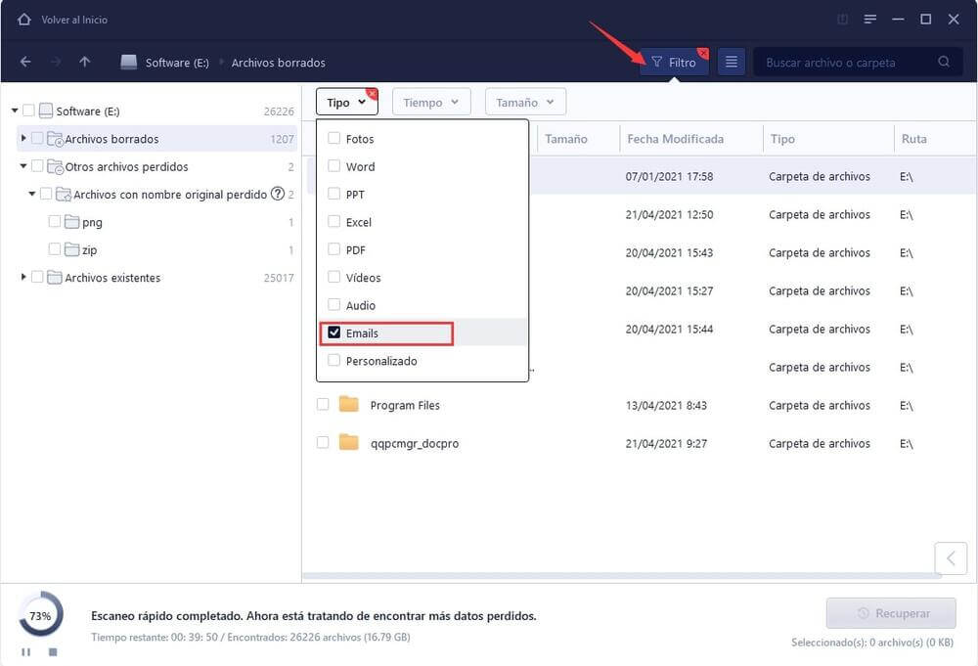Image resolution: width=978 pixels, height=666 pixels.
Task: Switch view with the list view icon
Action: (731, 62)
